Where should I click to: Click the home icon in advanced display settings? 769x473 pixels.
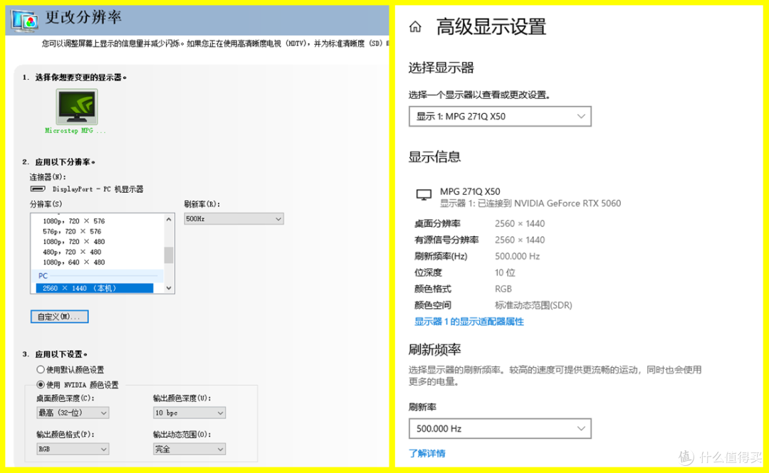415,27
